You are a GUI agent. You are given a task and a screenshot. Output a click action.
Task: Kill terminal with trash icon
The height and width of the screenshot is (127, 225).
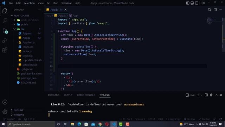point(211,95)
